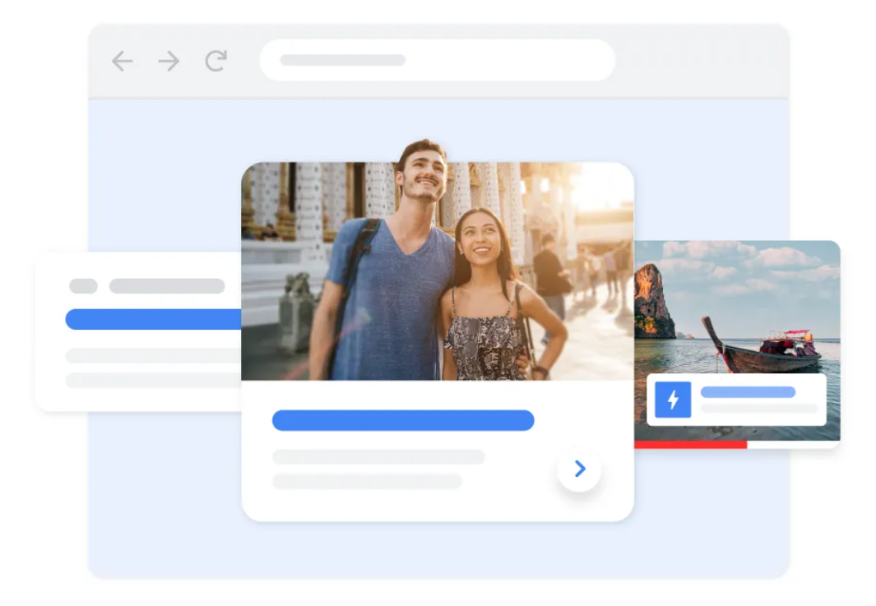Select the blue lightning bolt badge
Image resolution: width=876 pixels, height=606 pixels.
pos(672,400)
